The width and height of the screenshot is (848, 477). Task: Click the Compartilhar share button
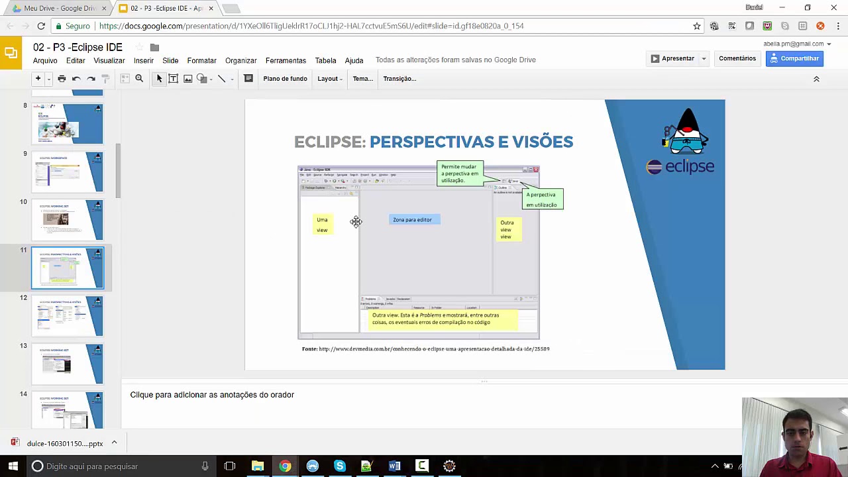pos(794,58)
